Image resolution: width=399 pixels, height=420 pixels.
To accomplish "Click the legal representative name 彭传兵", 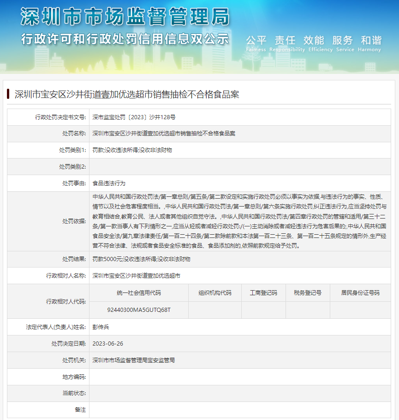I will tap(101, 327).
